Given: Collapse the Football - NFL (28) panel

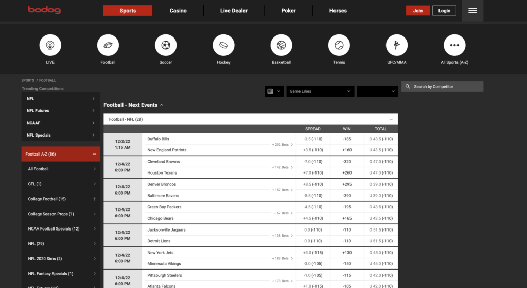Looking at the screenshot, I should point(391,119).
